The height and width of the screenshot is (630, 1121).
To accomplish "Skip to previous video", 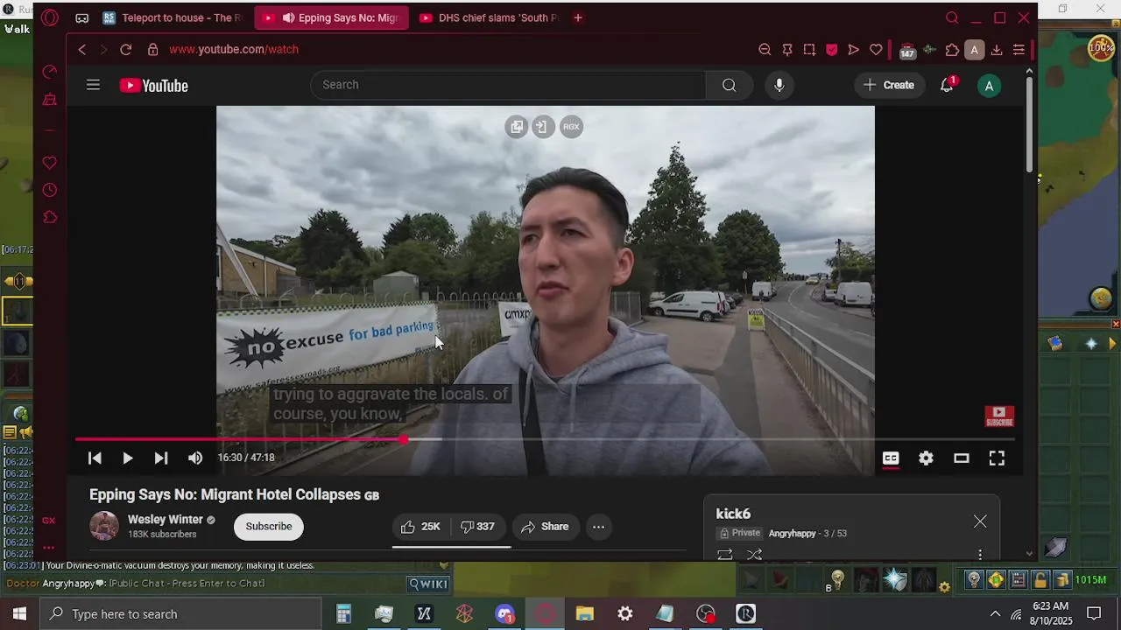I will coord(95,458).
